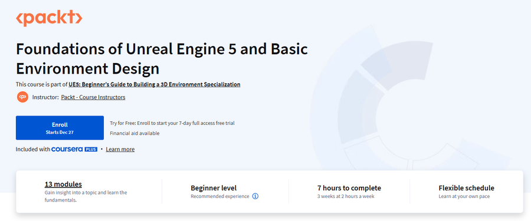Click the 7 hours to complete label

pos(349,188)
